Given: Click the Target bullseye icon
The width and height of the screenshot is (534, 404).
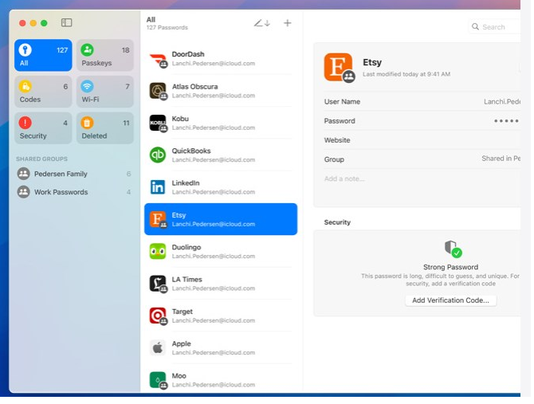Looking at the screenshot, I should [158, 316].
